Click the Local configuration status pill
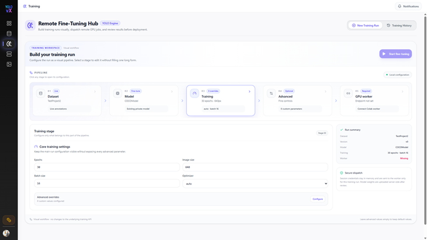Image resolution: width=427 pixels, height=240 pixels. [x=398, y=74]
